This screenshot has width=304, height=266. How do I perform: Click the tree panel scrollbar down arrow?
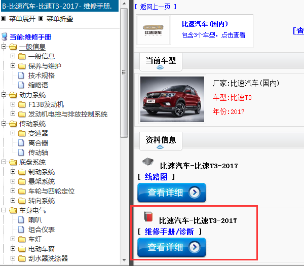pos(124,260)
